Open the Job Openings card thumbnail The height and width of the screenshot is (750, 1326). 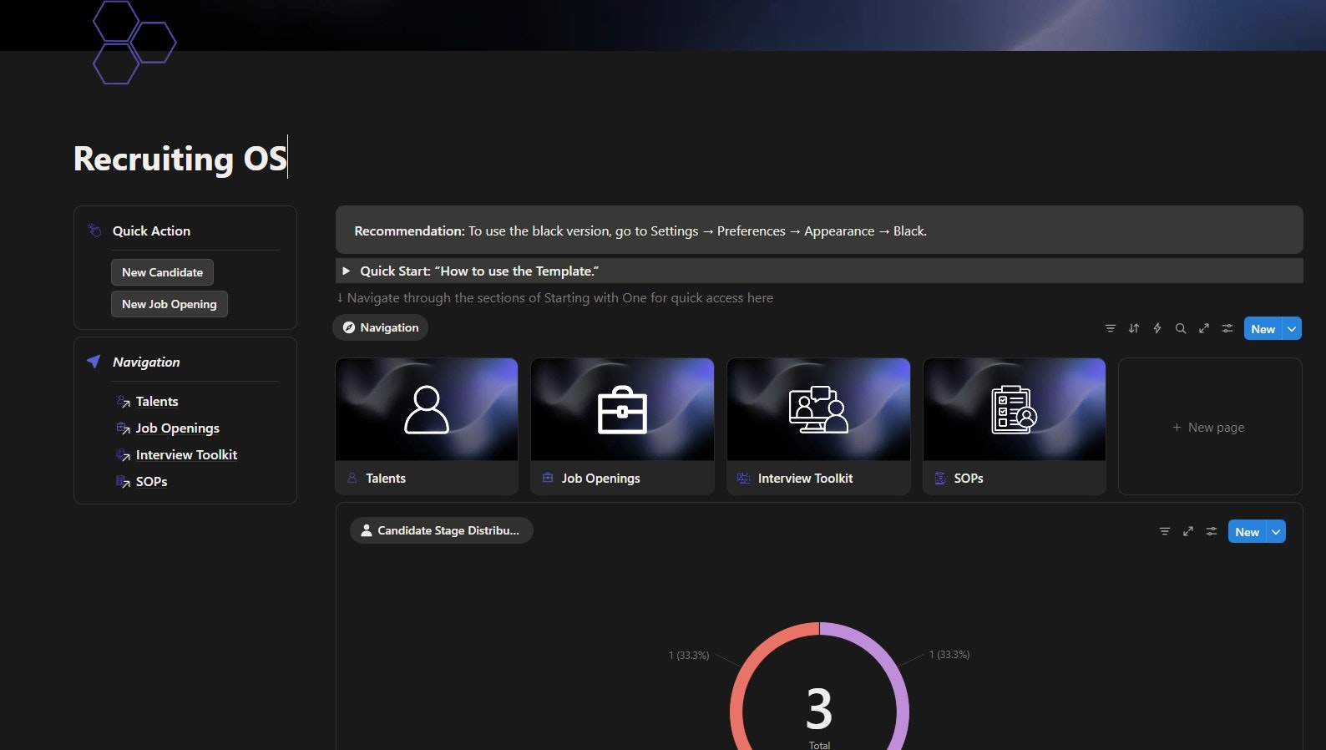pos(622,409)
